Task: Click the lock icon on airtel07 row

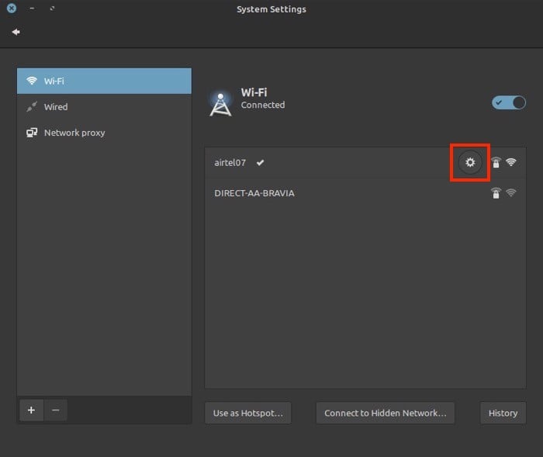Action: tap(496, 162)
